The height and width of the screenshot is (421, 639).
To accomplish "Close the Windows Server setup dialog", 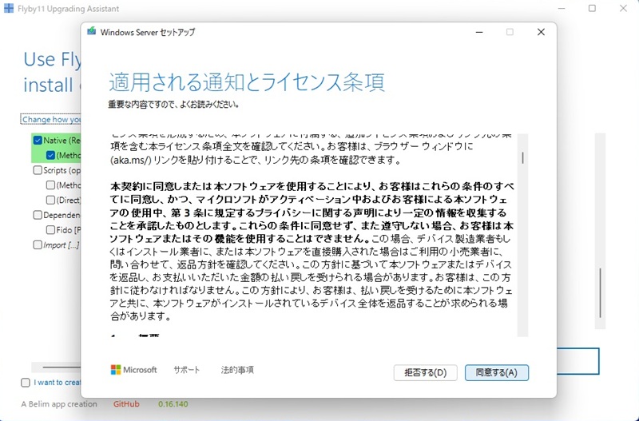I will click(541, 32).
